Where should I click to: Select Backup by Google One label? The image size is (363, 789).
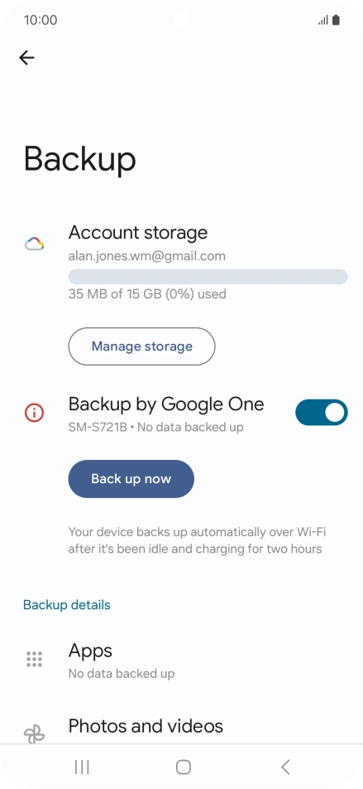coord(166,404)
